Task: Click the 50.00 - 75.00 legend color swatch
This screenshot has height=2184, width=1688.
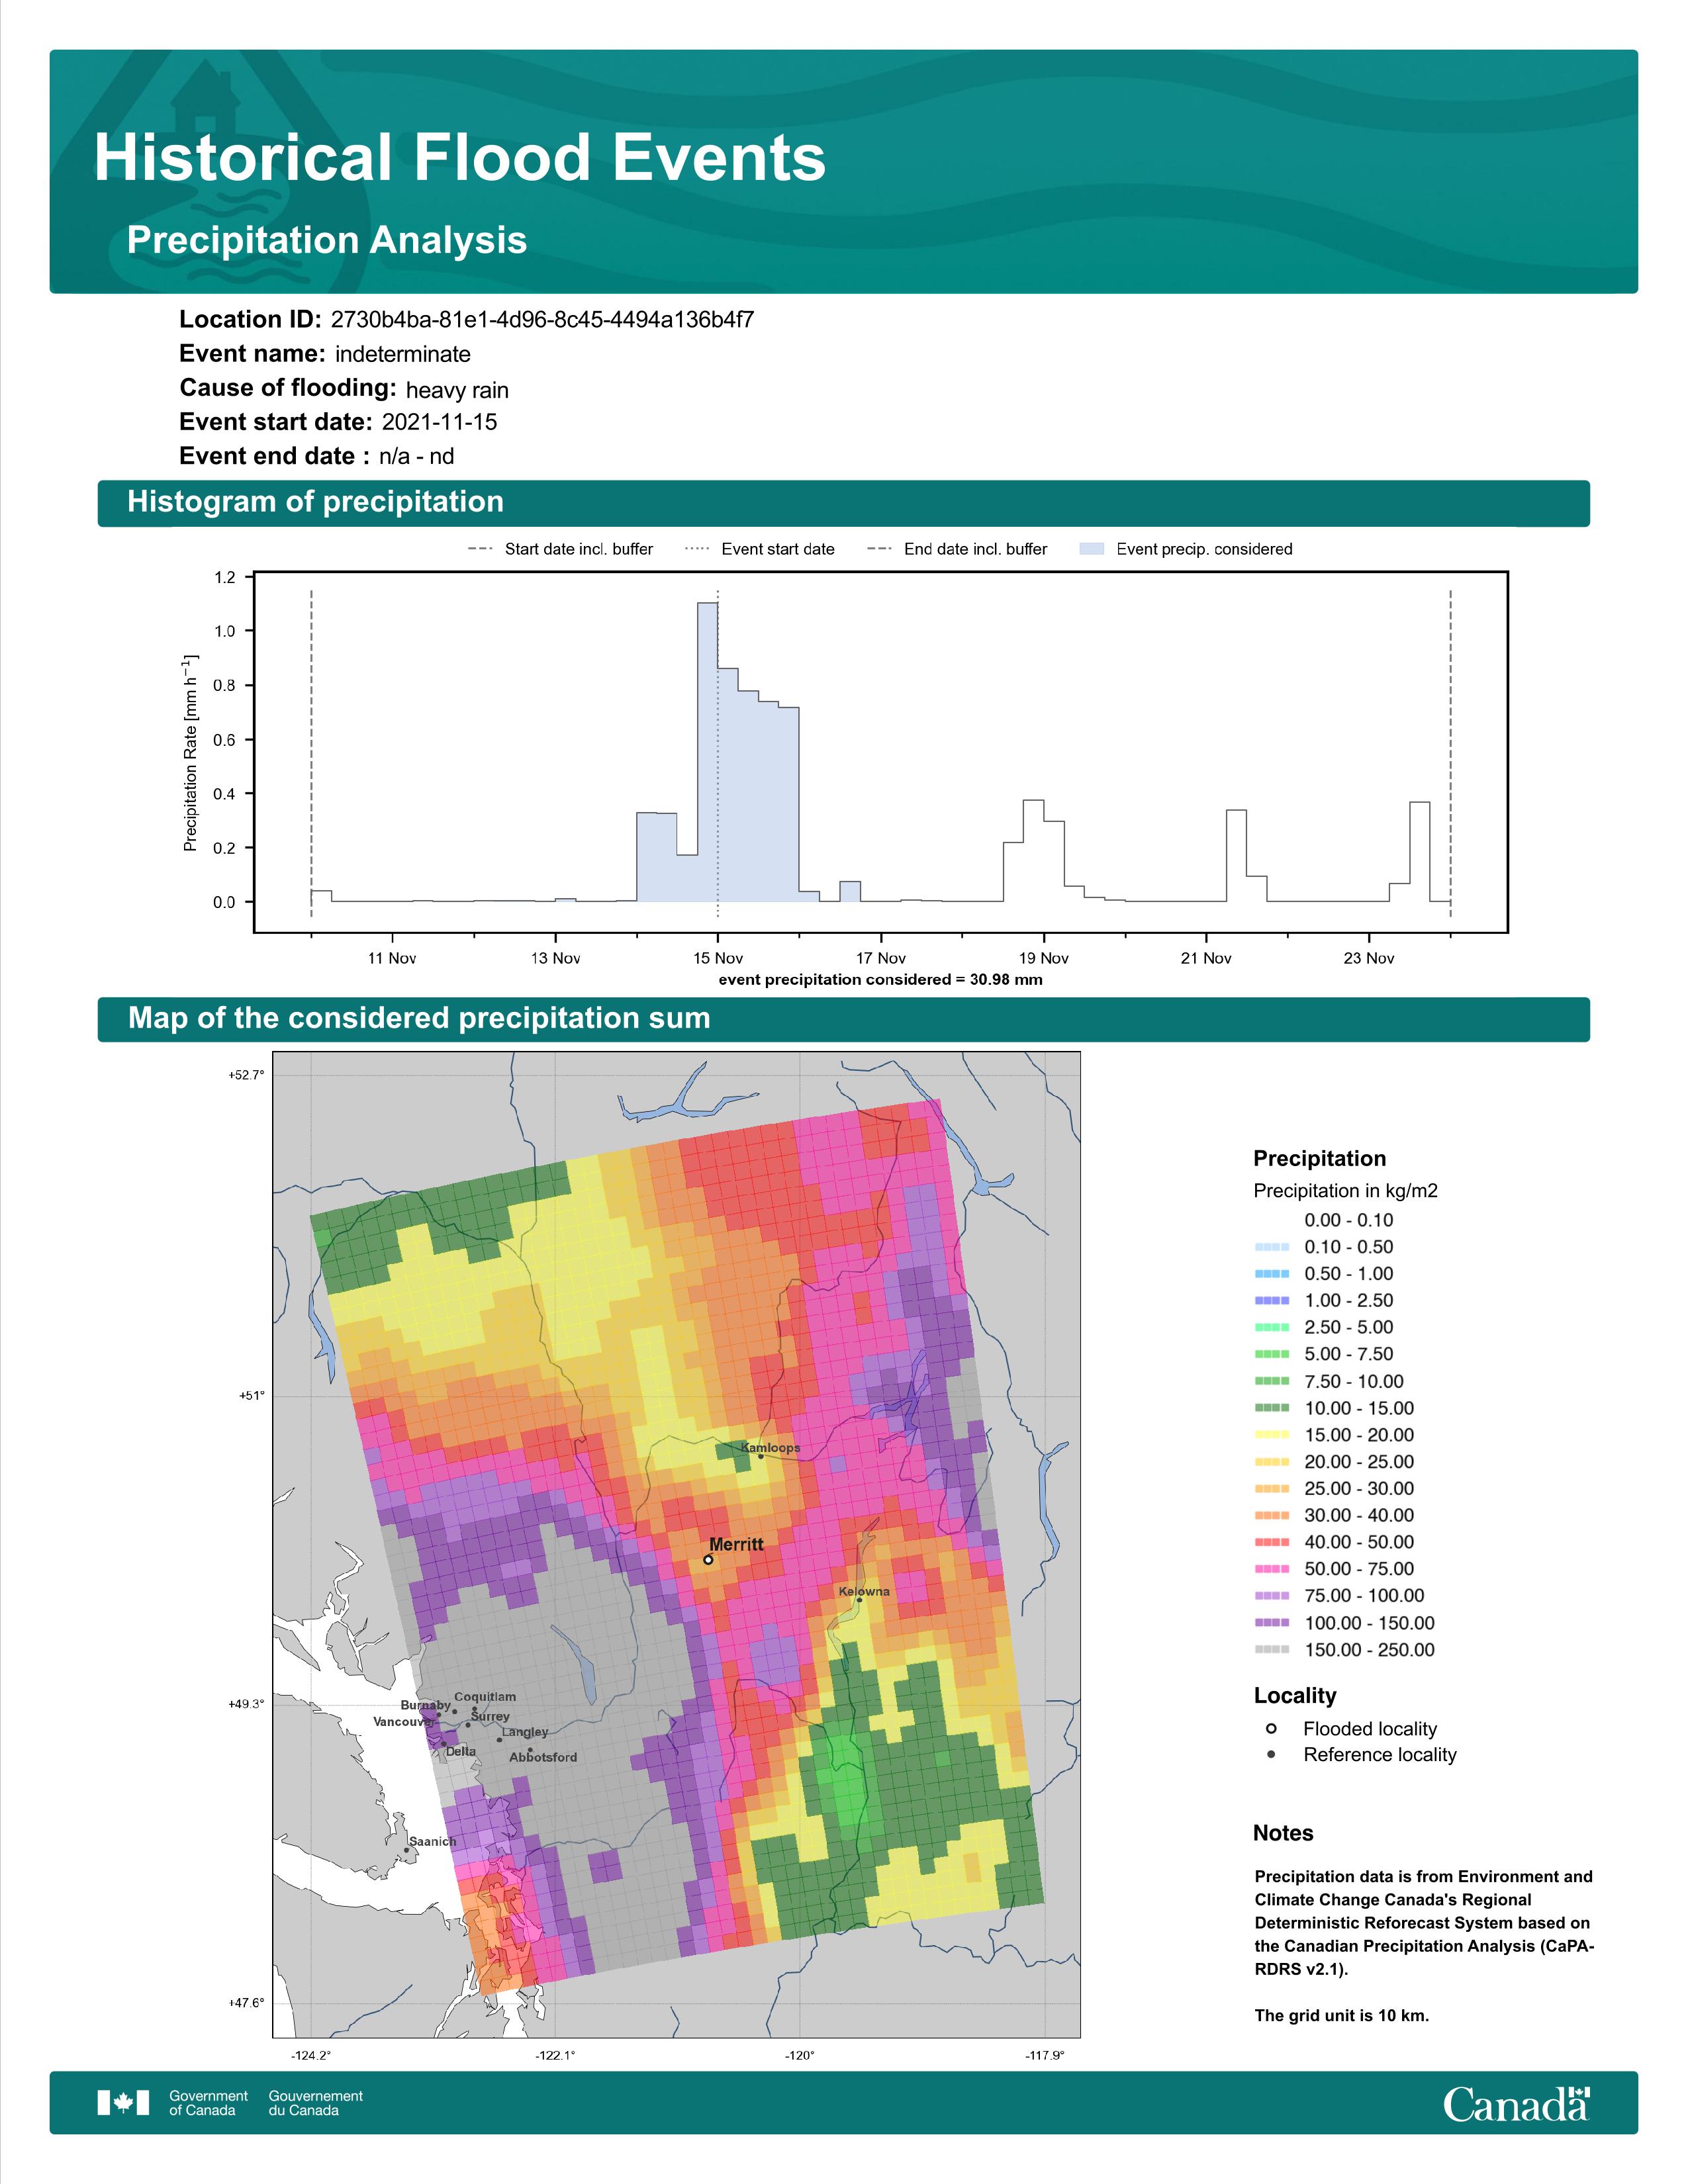Action: 1271,1569
